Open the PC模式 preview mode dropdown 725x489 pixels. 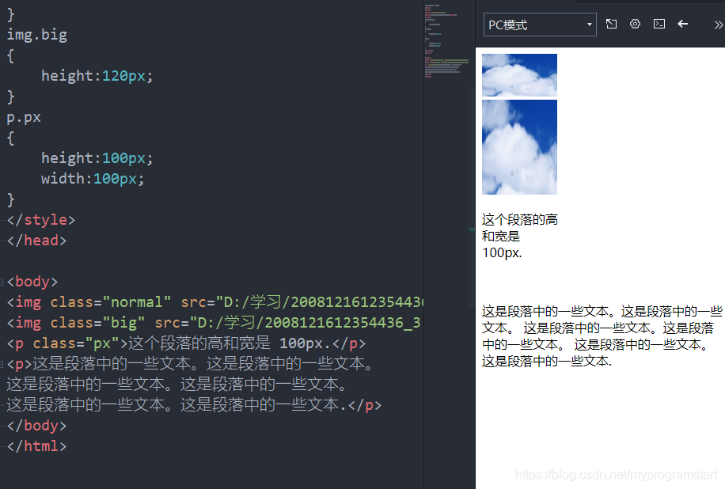click(540, 25)
